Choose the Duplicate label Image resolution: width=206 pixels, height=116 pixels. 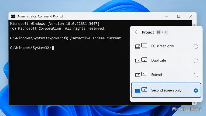159,60
